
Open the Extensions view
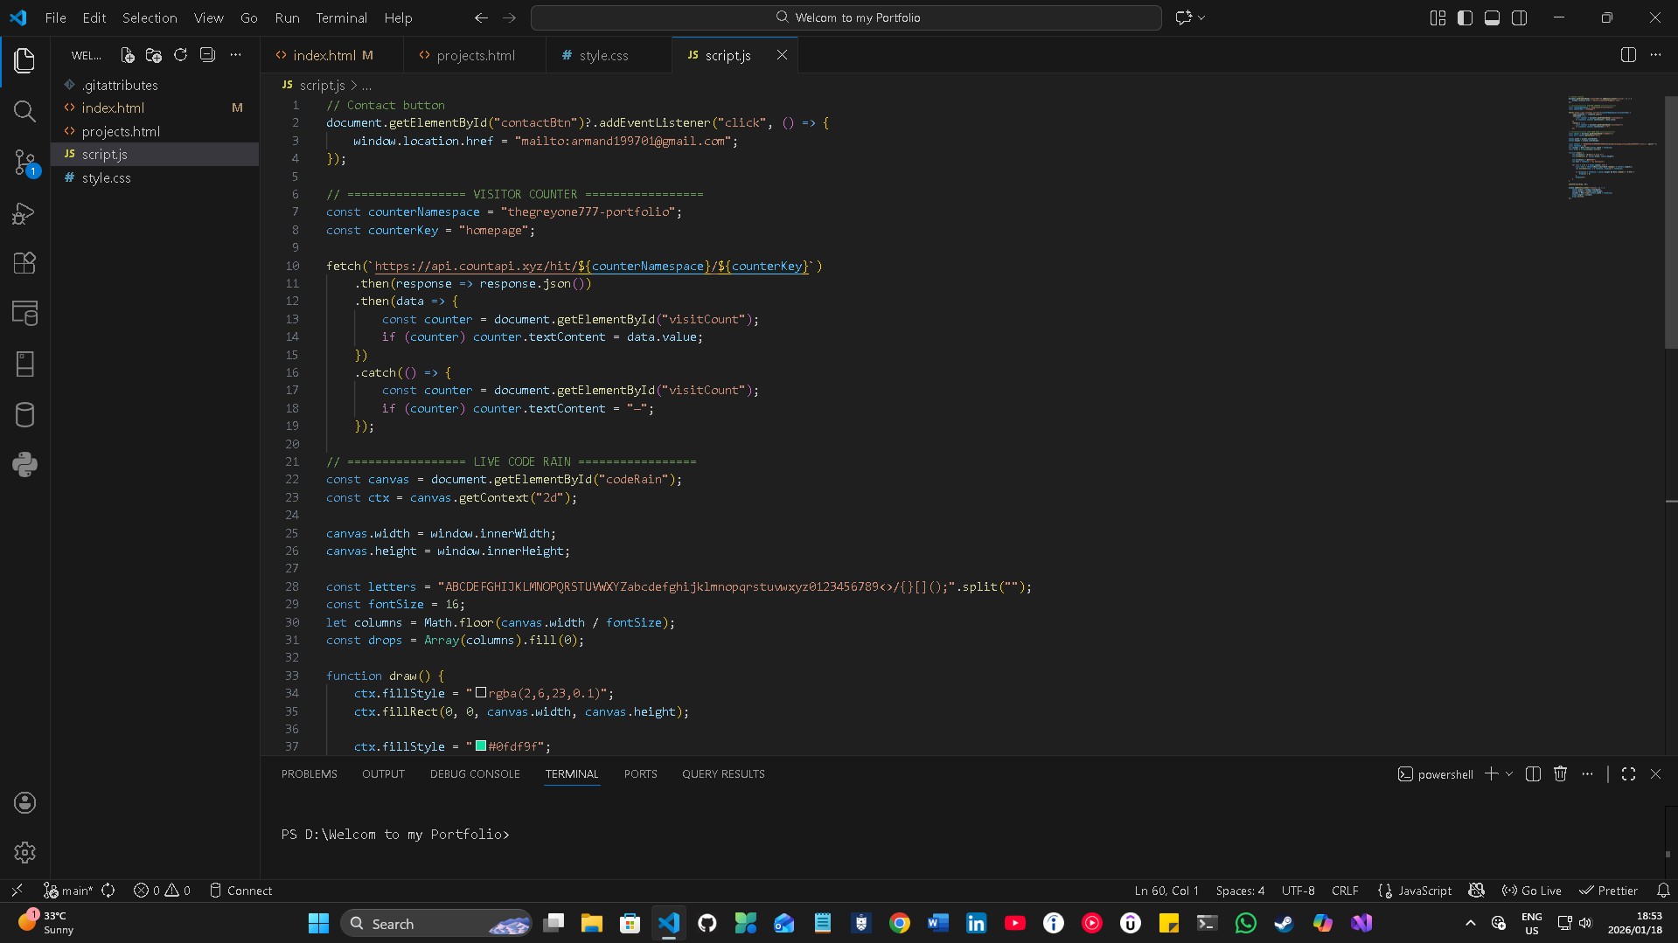click(x=24, y=263)
